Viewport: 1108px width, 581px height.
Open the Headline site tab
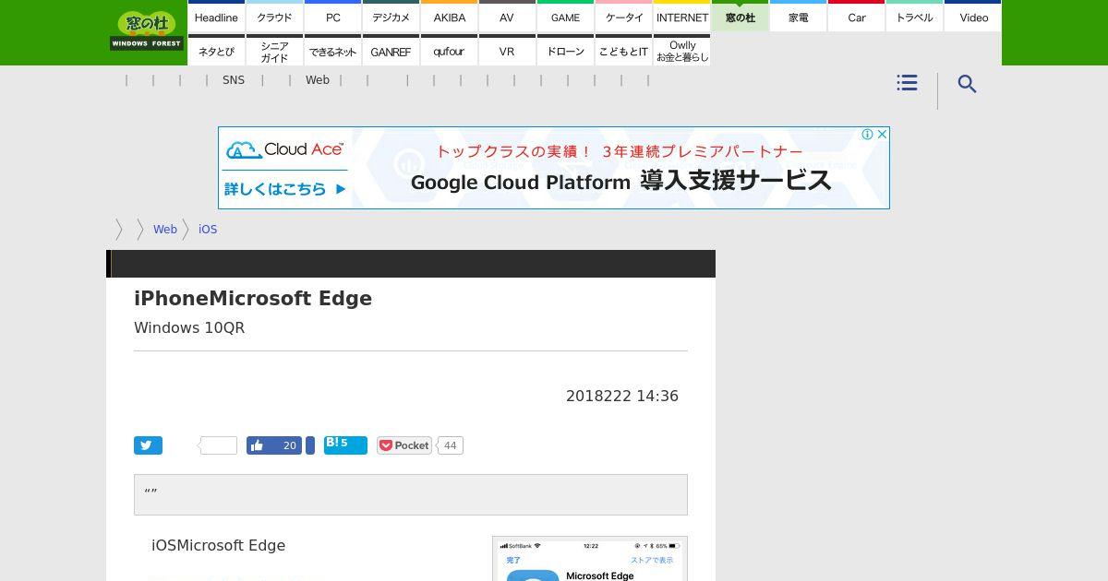point(216,16)
